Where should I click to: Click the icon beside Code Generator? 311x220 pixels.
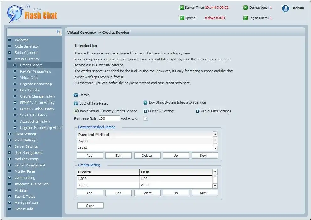click(x=9, y=46)
